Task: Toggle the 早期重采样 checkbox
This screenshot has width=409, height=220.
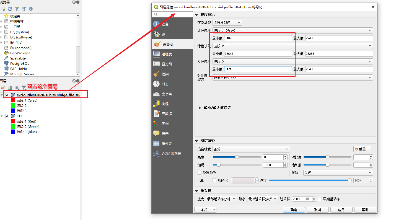Action: (x=320, y=199)
